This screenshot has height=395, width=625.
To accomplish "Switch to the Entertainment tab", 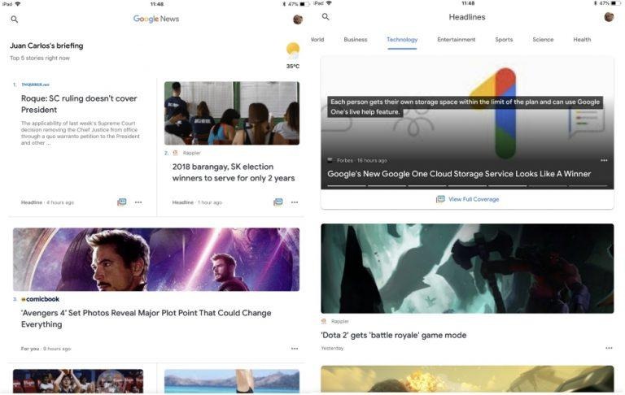I will pyautogui.click(x=456, y=40).
